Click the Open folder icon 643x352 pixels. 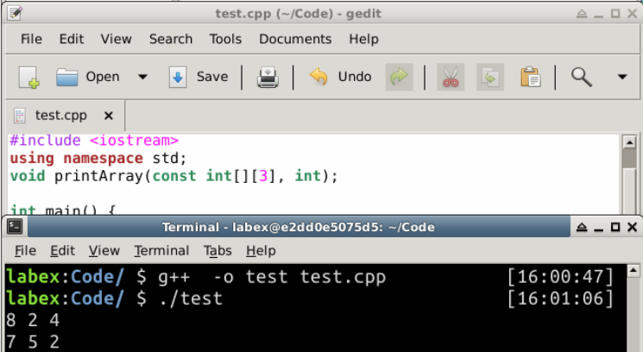[x=68, y=78]
